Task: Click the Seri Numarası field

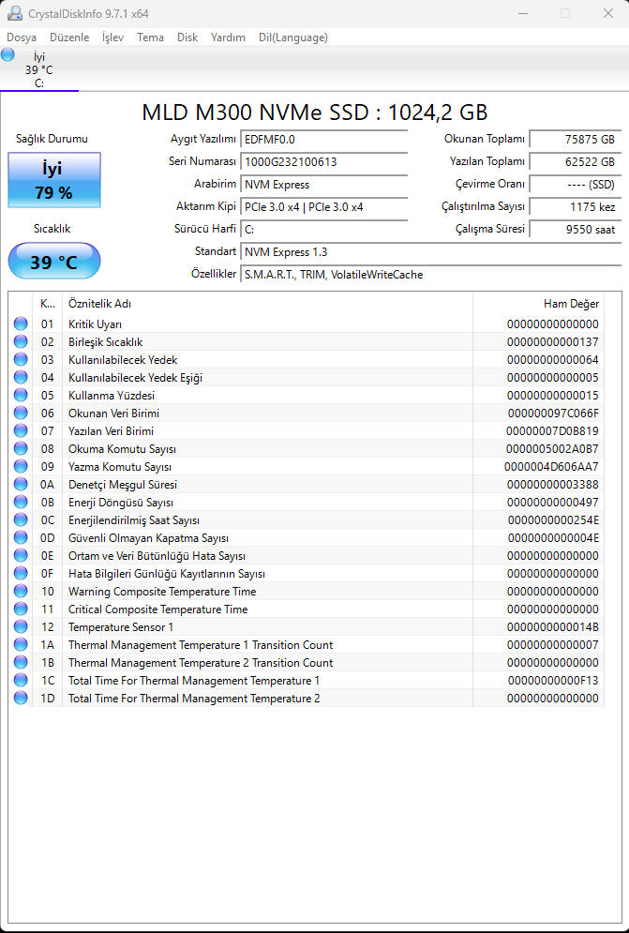Action: (x=323, y=162)
